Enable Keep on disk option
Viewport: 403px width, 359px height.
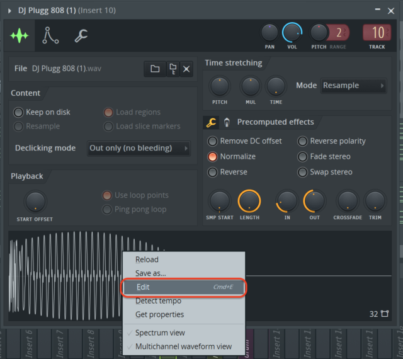(x=19, y=112)
